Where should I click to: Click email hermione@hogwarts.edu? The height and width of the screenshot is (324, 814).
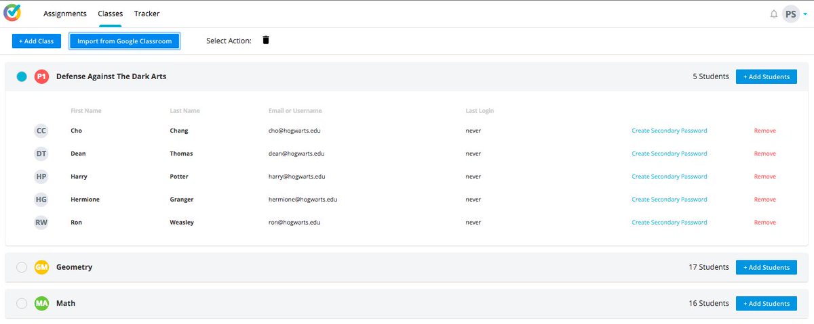tap(303, 200)
